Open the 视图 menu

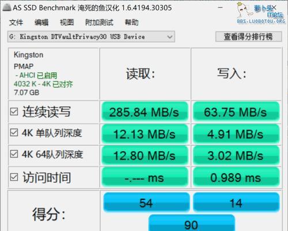[67, 23]
